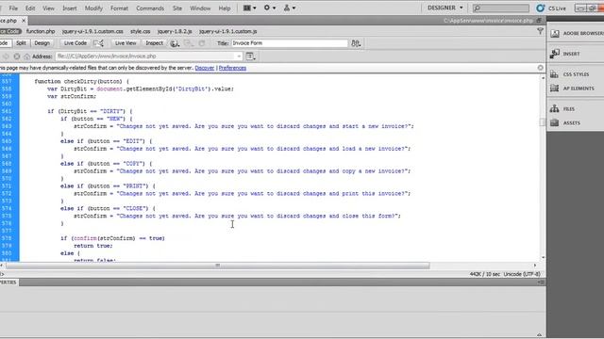Click the home icon in address bar
This screenshot has width=604, height=339.
point(27,56)
